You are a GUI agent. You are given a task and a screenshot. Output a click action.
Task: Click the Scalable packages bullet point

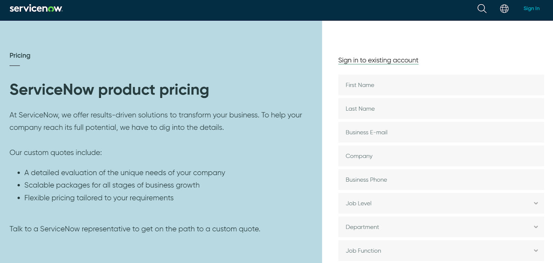112,185
